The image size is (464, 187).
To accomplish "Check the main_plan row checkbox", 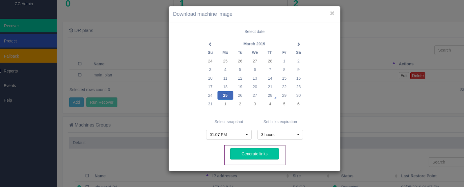I will coord(80,75).
